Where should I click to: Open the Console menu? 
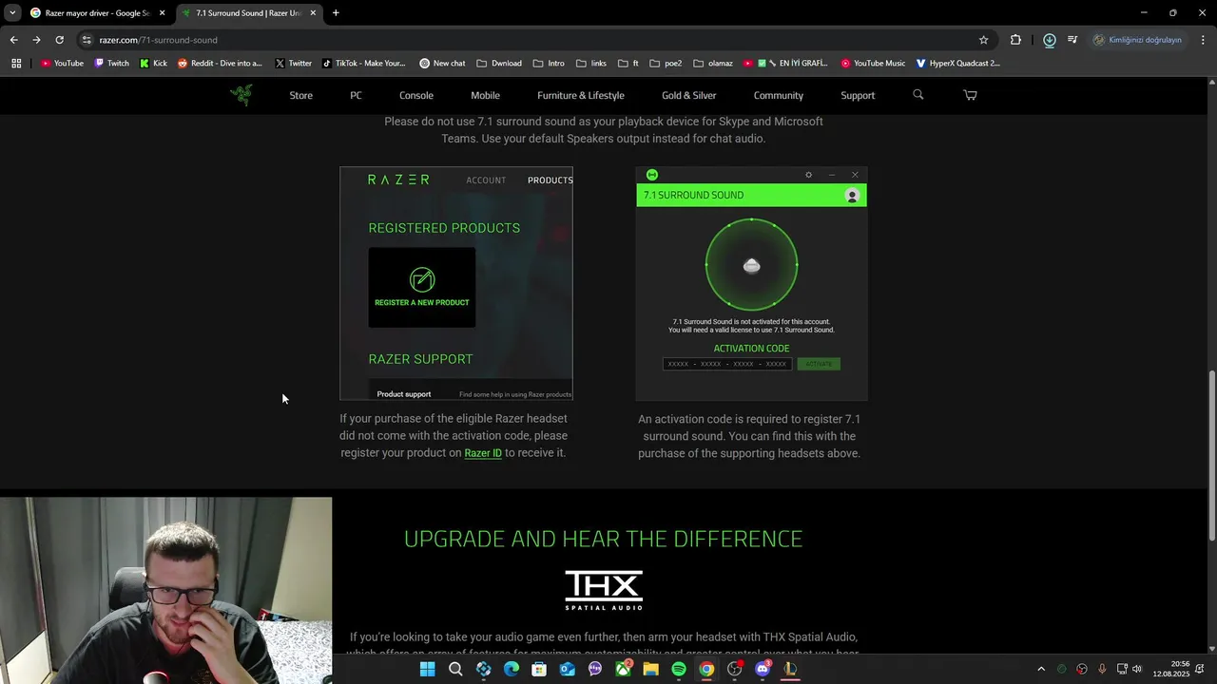(416, 95)
